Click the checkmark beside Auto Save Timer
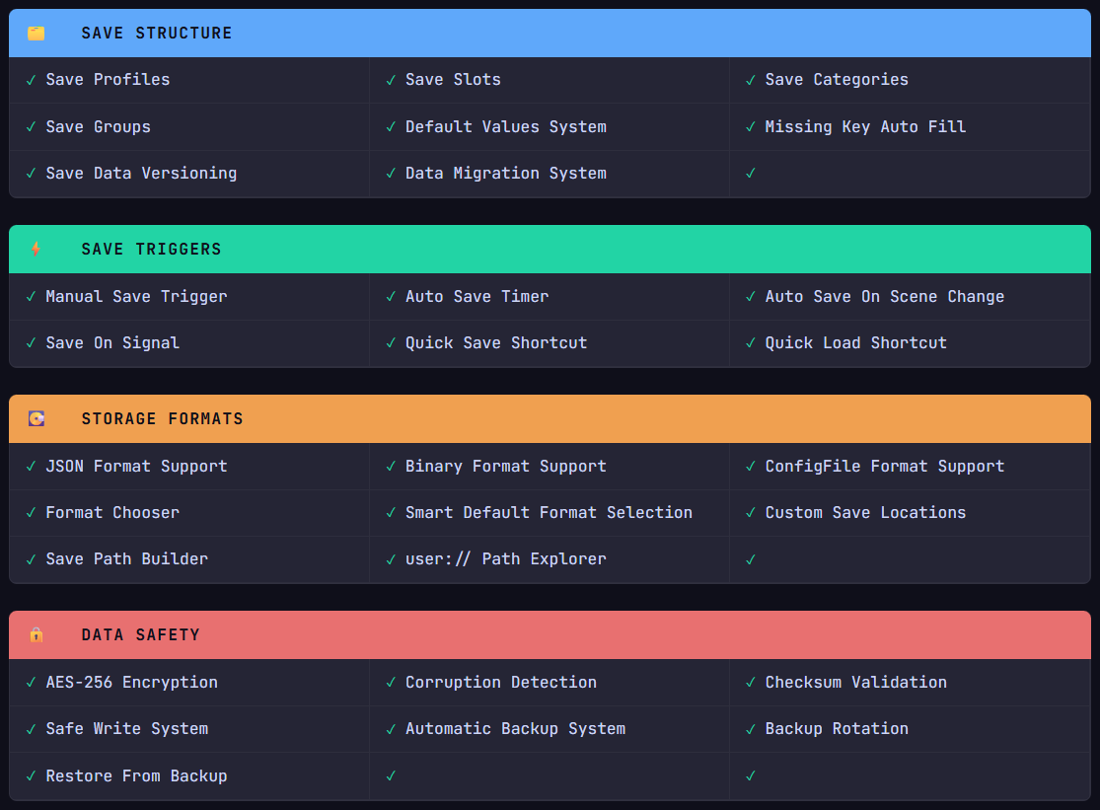The image size is (1100, 810). (392, 297)
